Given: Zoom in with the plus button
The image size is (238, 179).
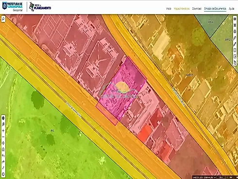Looking at the screenshot, I should tap(3, 131).
